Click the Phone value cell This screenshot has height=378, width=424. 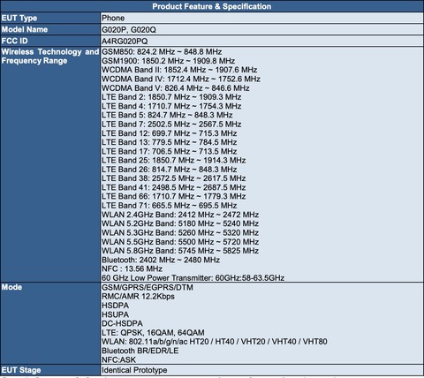[262, 18]
